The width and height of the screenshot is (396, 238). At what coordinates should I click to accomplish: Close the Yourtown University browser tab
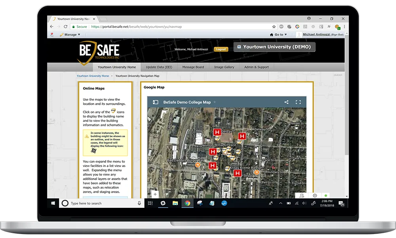click(x=94, y=19)
